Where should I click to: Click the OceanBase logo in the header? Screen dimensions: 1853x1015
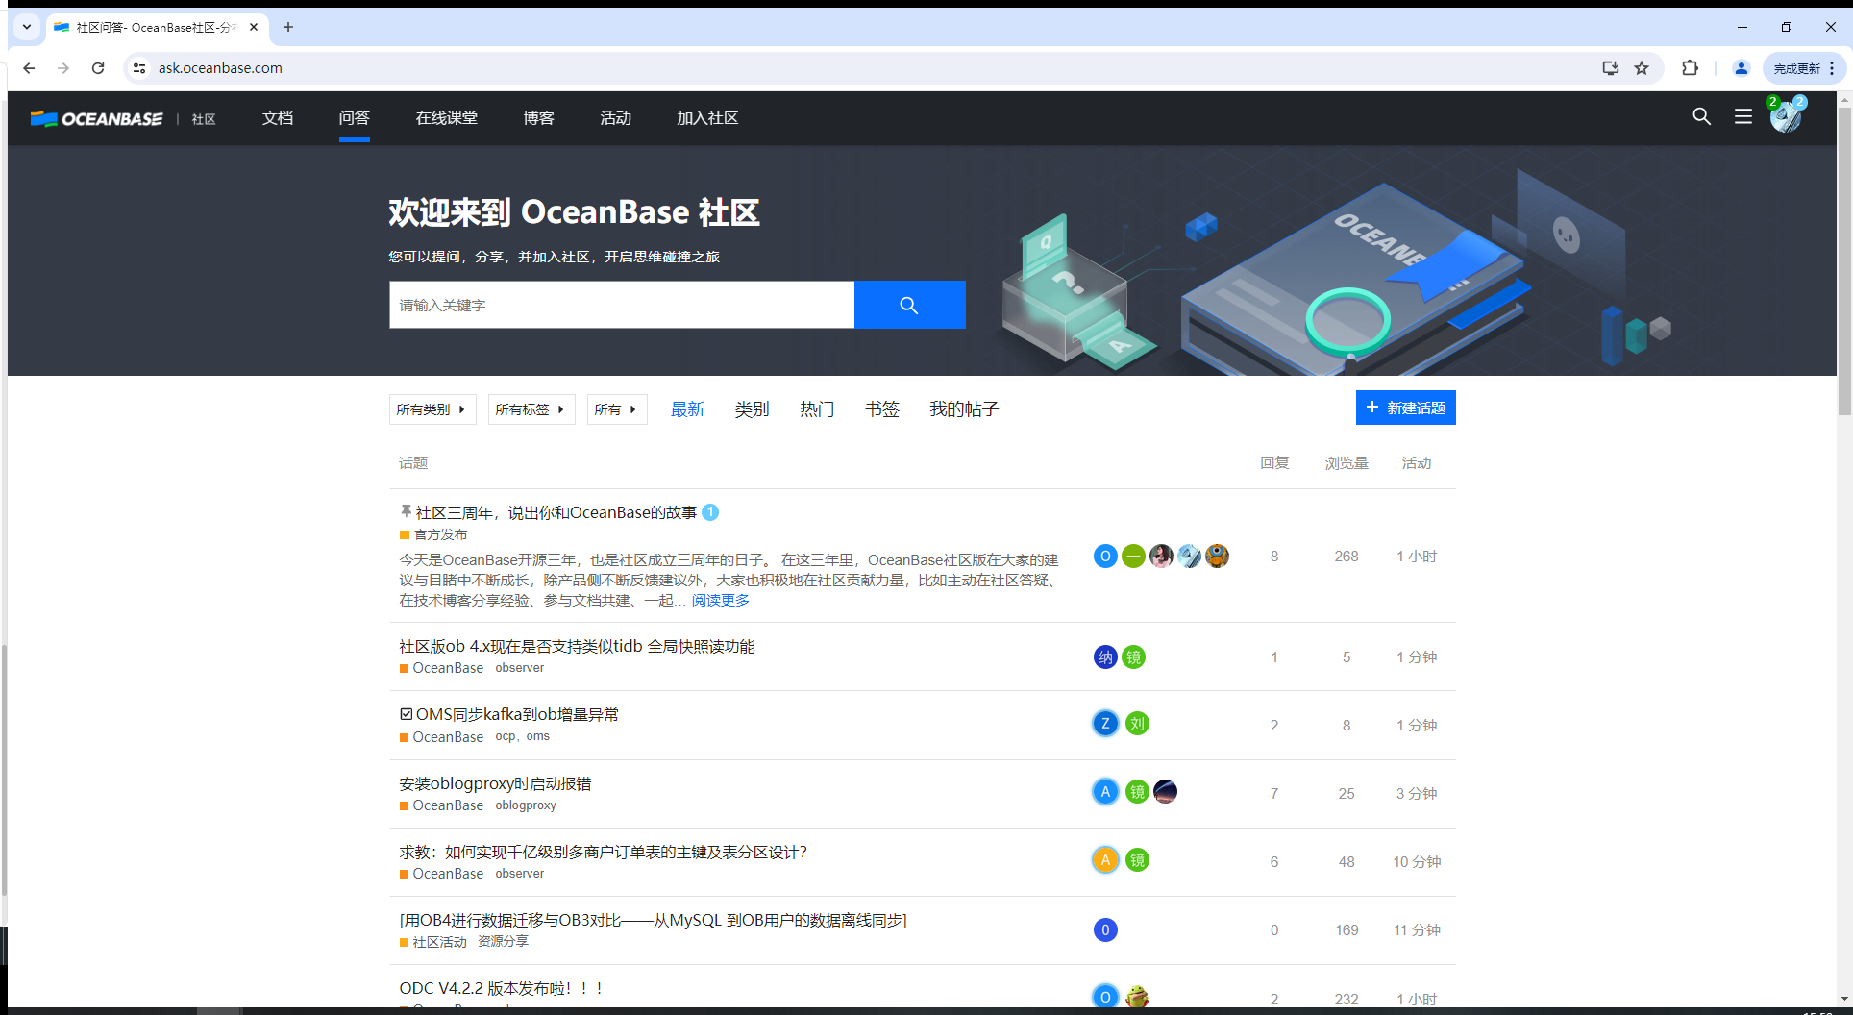(96, 118)
